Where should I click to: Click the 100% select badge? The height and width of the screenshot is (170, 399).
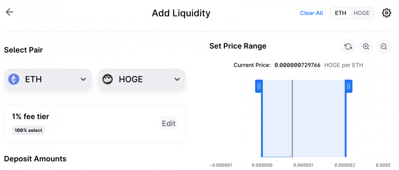(28, 130)
